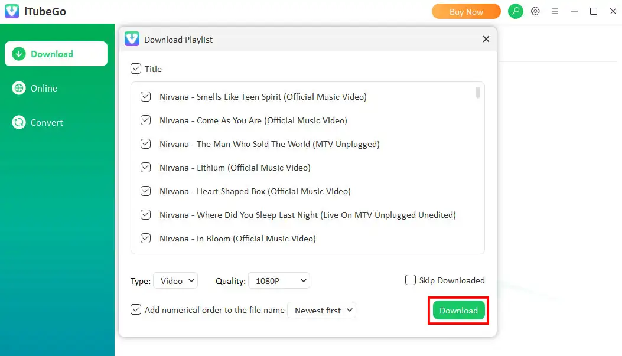This screenshot has width=622, height=356.
Task: Click the green key register icon
Action: [516, 11]
